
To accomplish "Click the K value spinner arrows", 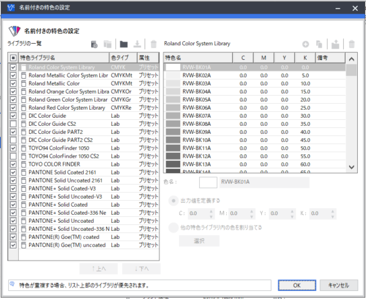I will (333, 213).
